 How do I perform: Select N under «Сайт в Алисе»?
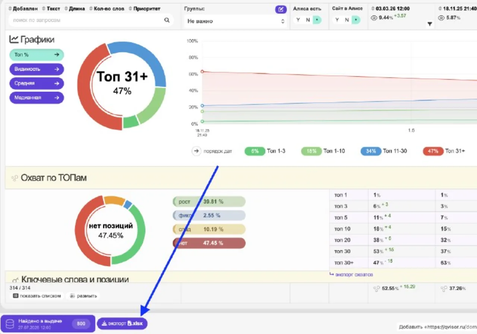[x=347, y=20]
